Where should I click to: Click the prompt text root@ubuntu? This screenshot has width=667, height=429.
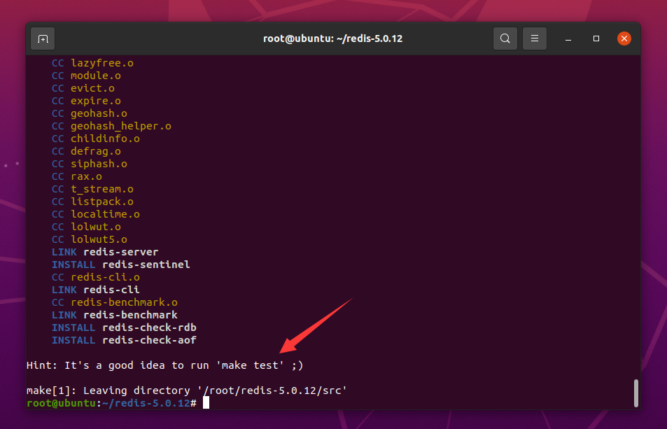coord(62,403)
